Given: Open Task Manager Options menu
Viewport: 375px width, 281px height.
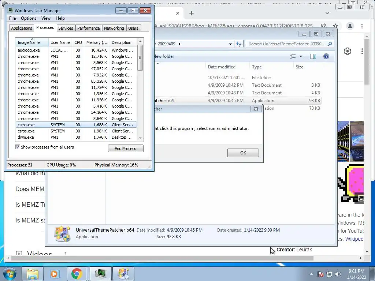Looking at the screenshot, I should (29, 18).
